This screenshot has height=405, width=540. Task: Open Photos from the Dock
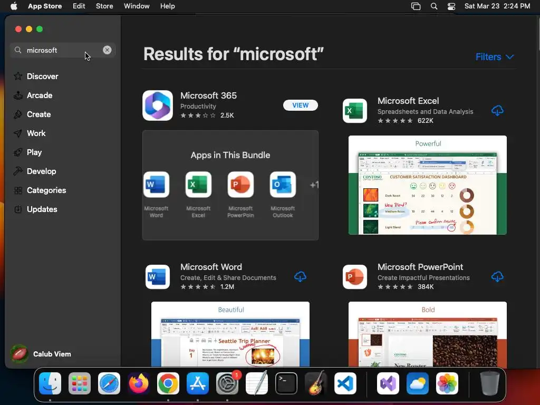[x=447, y=383]
